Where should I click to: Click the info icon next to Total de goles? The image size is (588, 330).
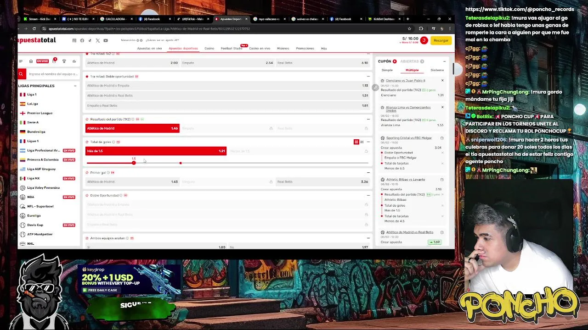[114, 142]
